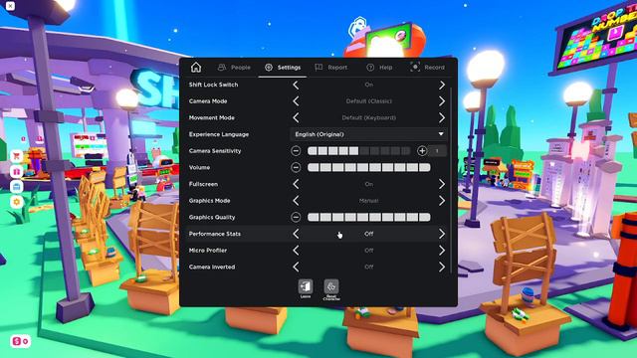Click the Shift Lock Switch label
Viewport: 637px width, 358px height.
pos(213,85)
